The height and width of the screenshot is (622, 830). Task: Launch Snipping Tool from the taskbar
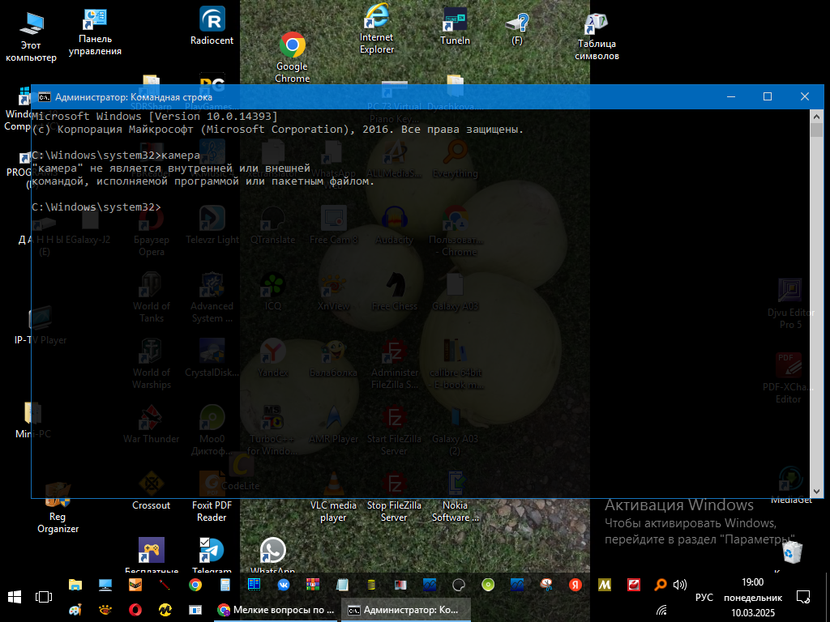pyautogui.click(x=547, y=585)
